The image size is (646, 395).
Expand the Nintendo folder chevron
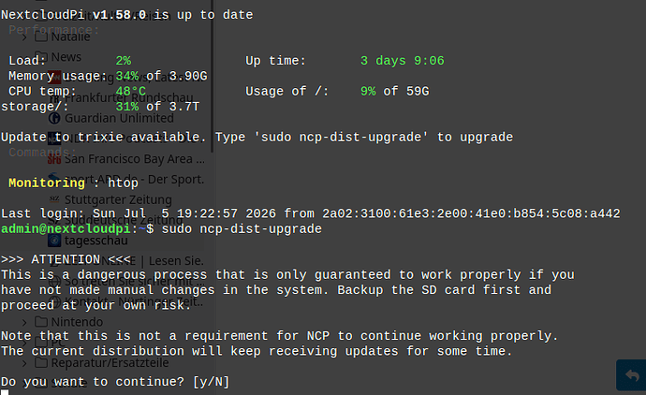click(24, 322)
